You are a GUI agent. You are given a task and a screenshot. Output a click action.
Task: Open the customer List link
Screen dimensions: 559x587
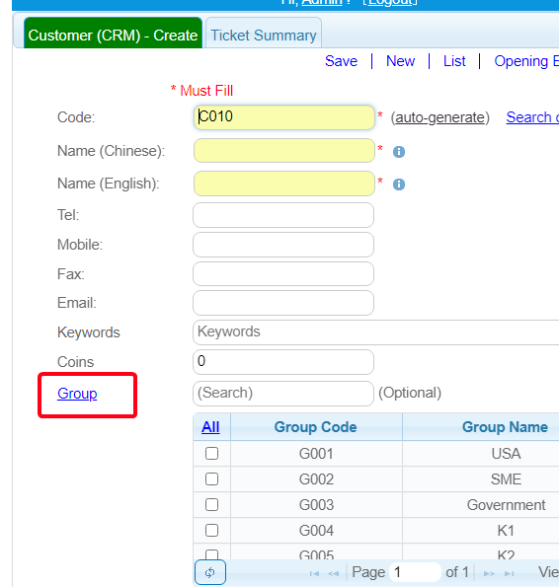(x=454, y=61)
